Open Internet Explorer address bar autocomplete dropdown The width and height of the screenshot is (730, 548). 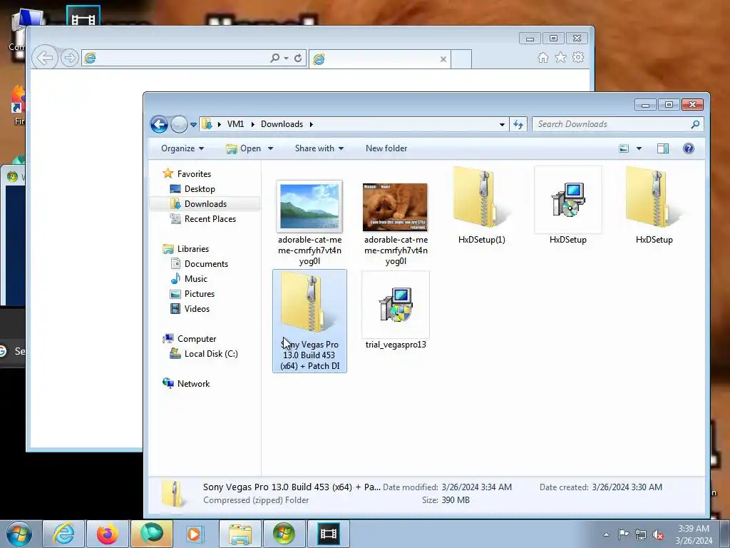tap(286, 59)
